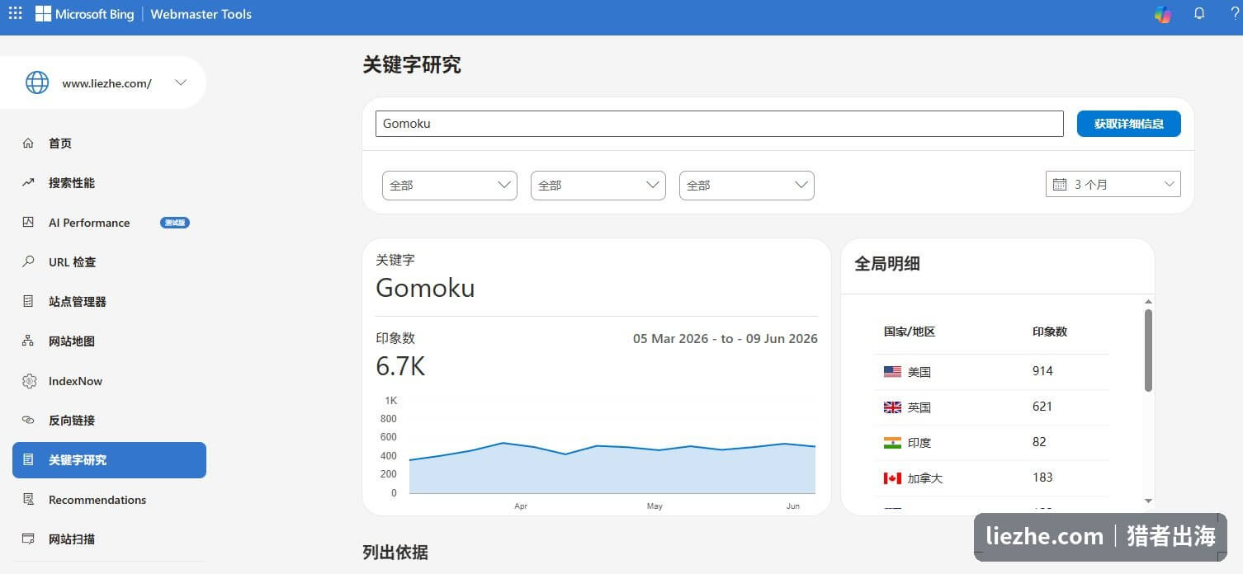This screenshot has width=1243, height=574.
Task: Click the 测试版 badge
Action: coord(175,223)
